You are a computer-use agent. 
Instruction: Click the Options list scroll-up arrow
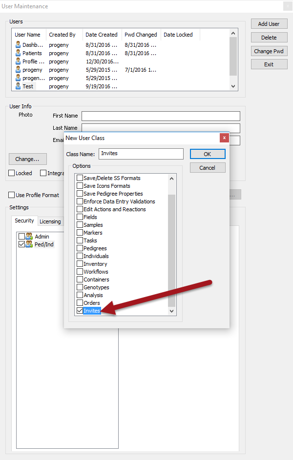[172, 179]
